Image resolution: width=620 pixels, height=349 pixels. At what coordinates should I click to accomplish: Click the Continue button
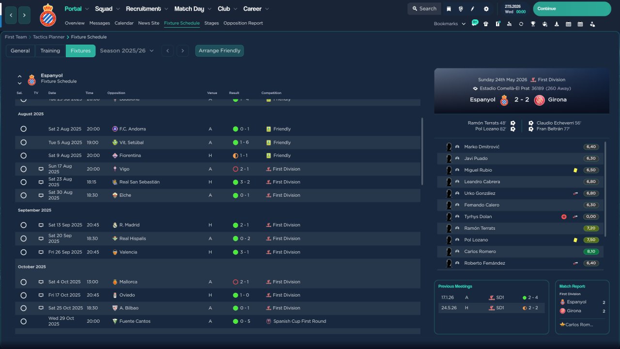pyautogui.click(x=572, y=9)
